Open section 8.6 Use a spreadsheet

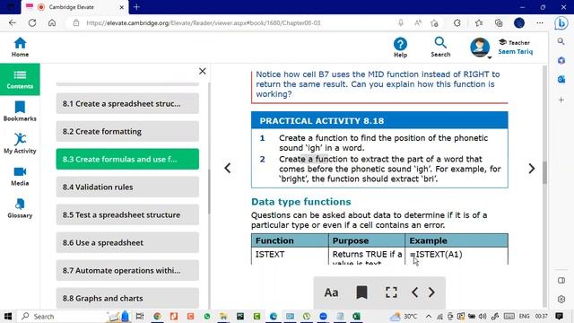tap(127, 243)
